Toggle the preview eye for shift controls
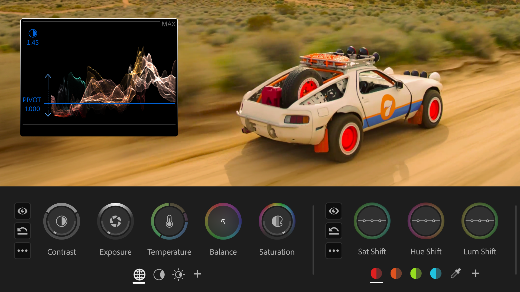The image size is (520, 292). (334, 211)
